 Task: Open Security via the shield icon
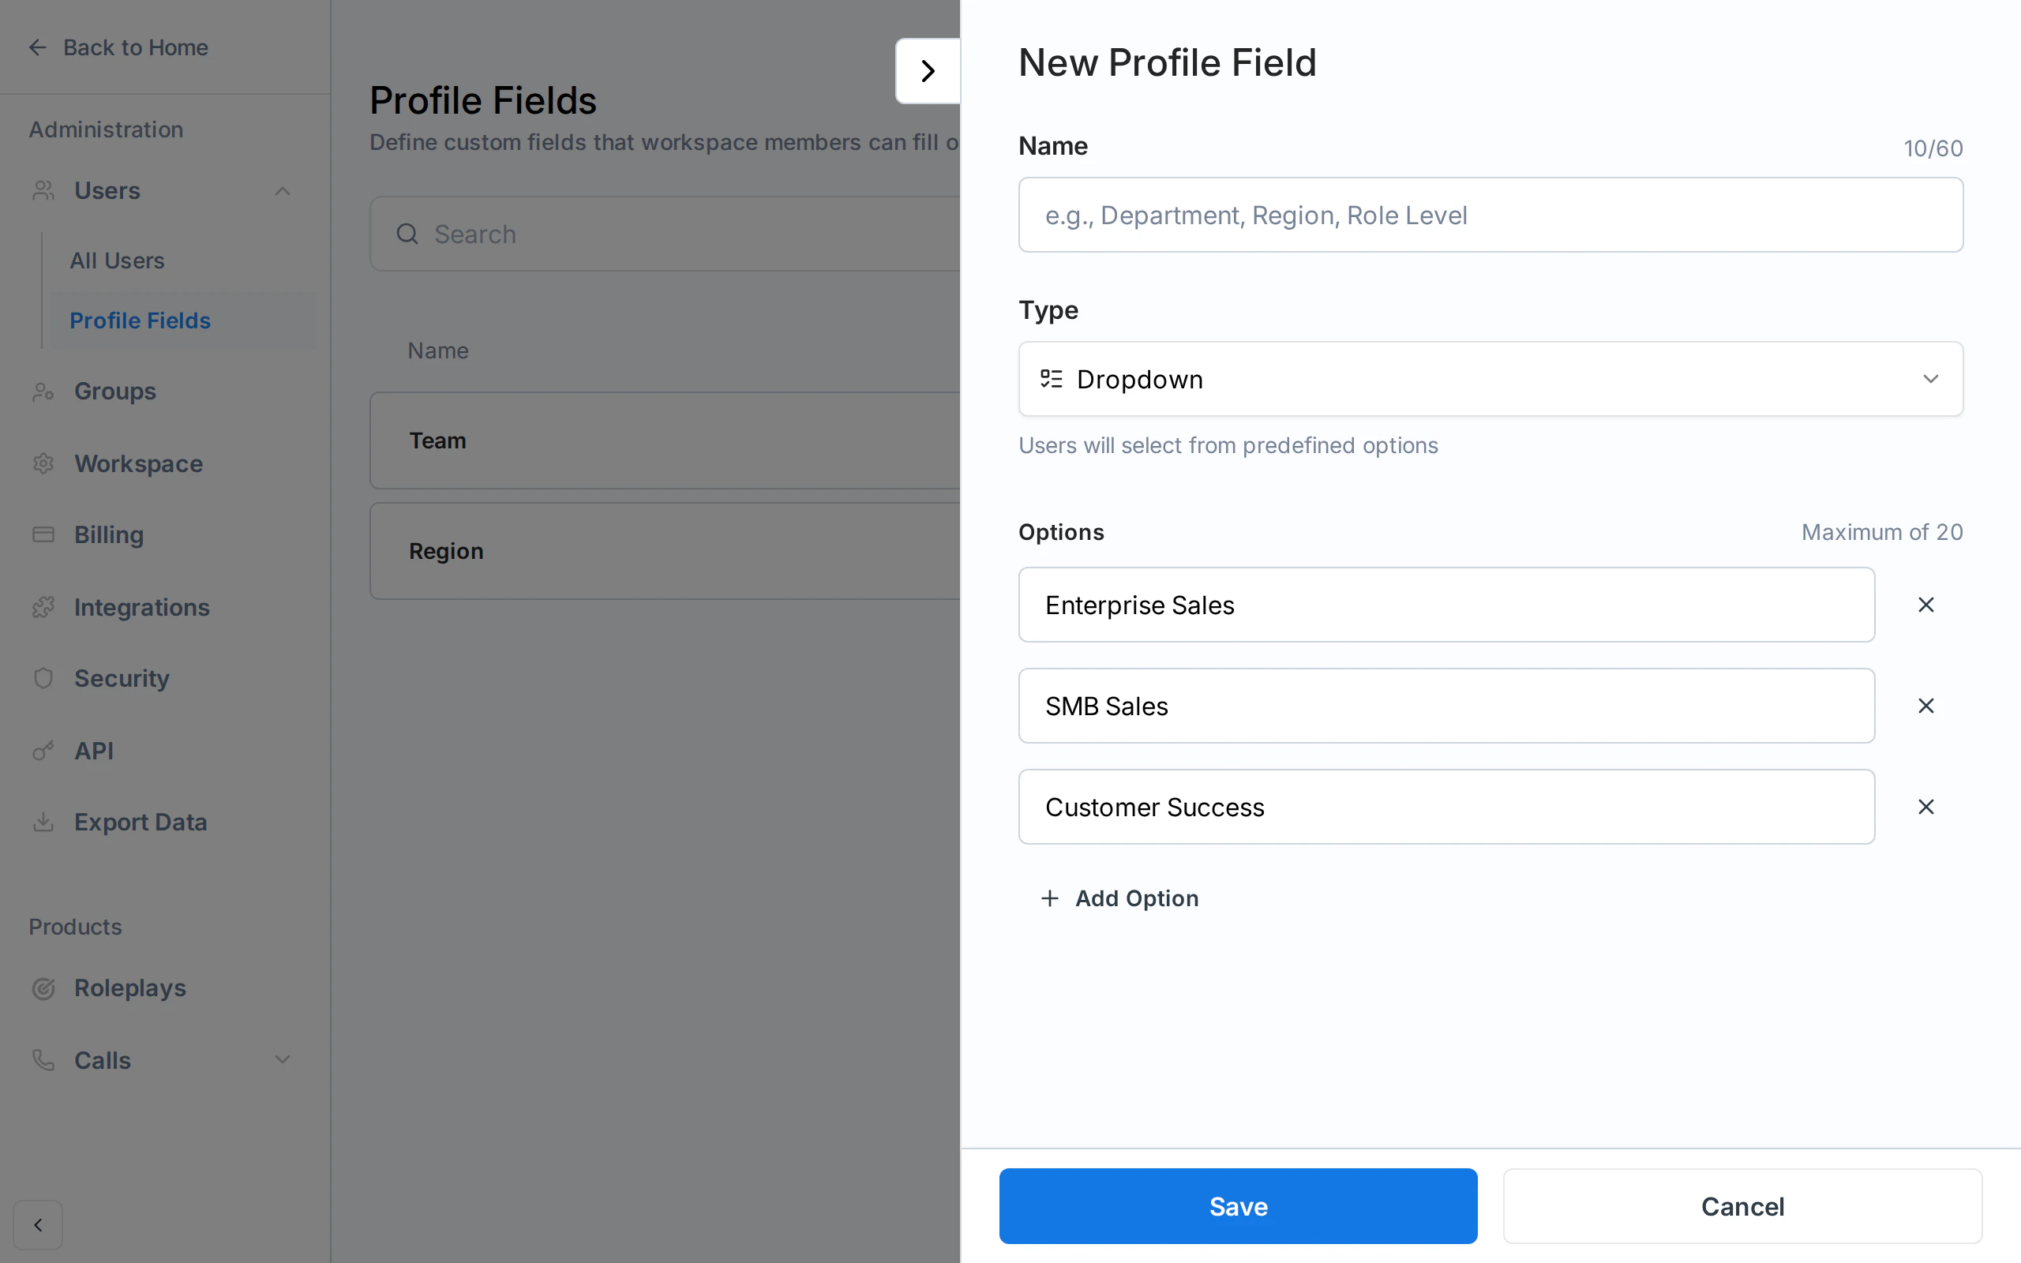click(x=43, y=678)
